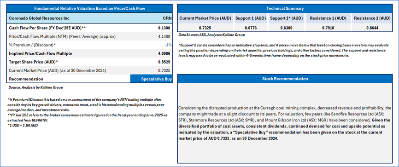Select the 'Support 2* (AUD)' column header
The width and height of the screenshot is (399, 167).
pyautogui.click(x=286, y=18)
